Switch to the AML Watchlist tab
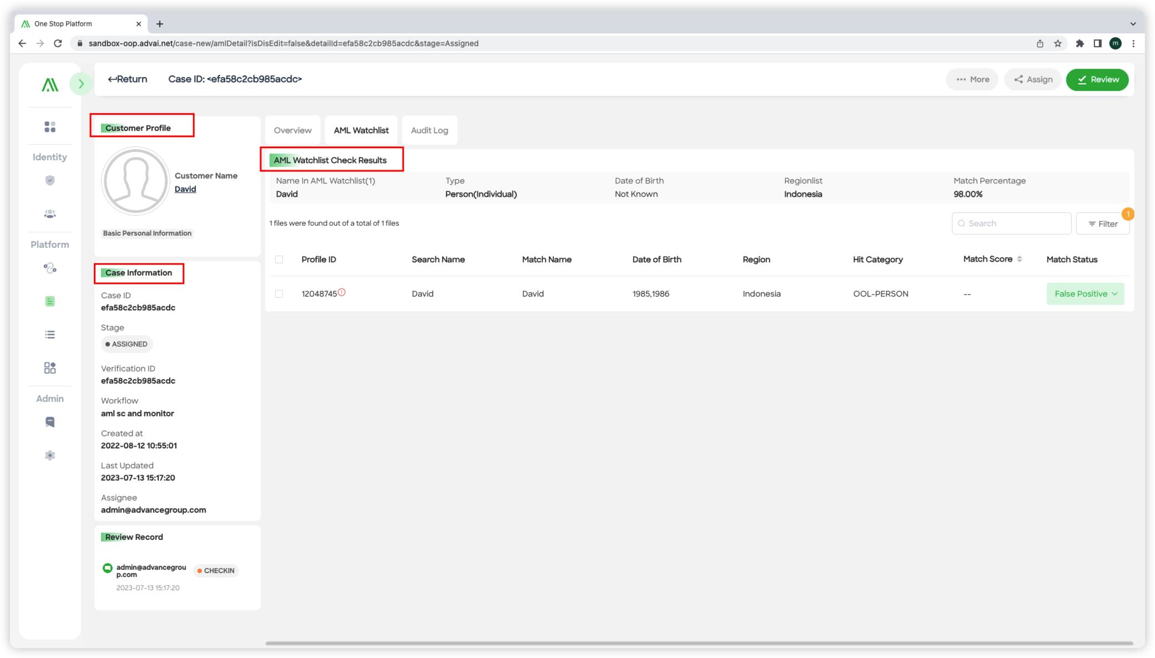The width and height of the screenshot is (1155, 658). click(x=361, y=130)
